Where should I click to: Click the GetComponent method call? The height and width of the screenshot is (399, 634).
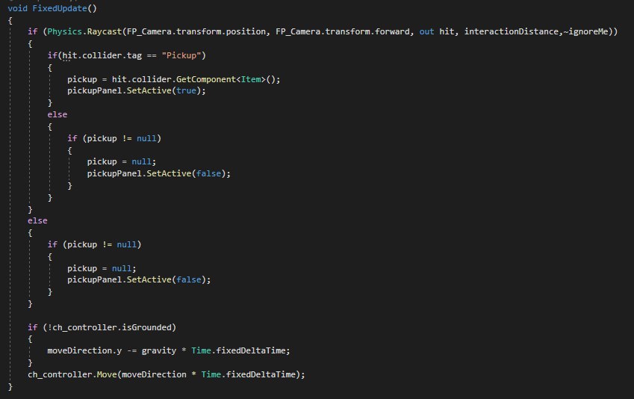tap(206, 79)
